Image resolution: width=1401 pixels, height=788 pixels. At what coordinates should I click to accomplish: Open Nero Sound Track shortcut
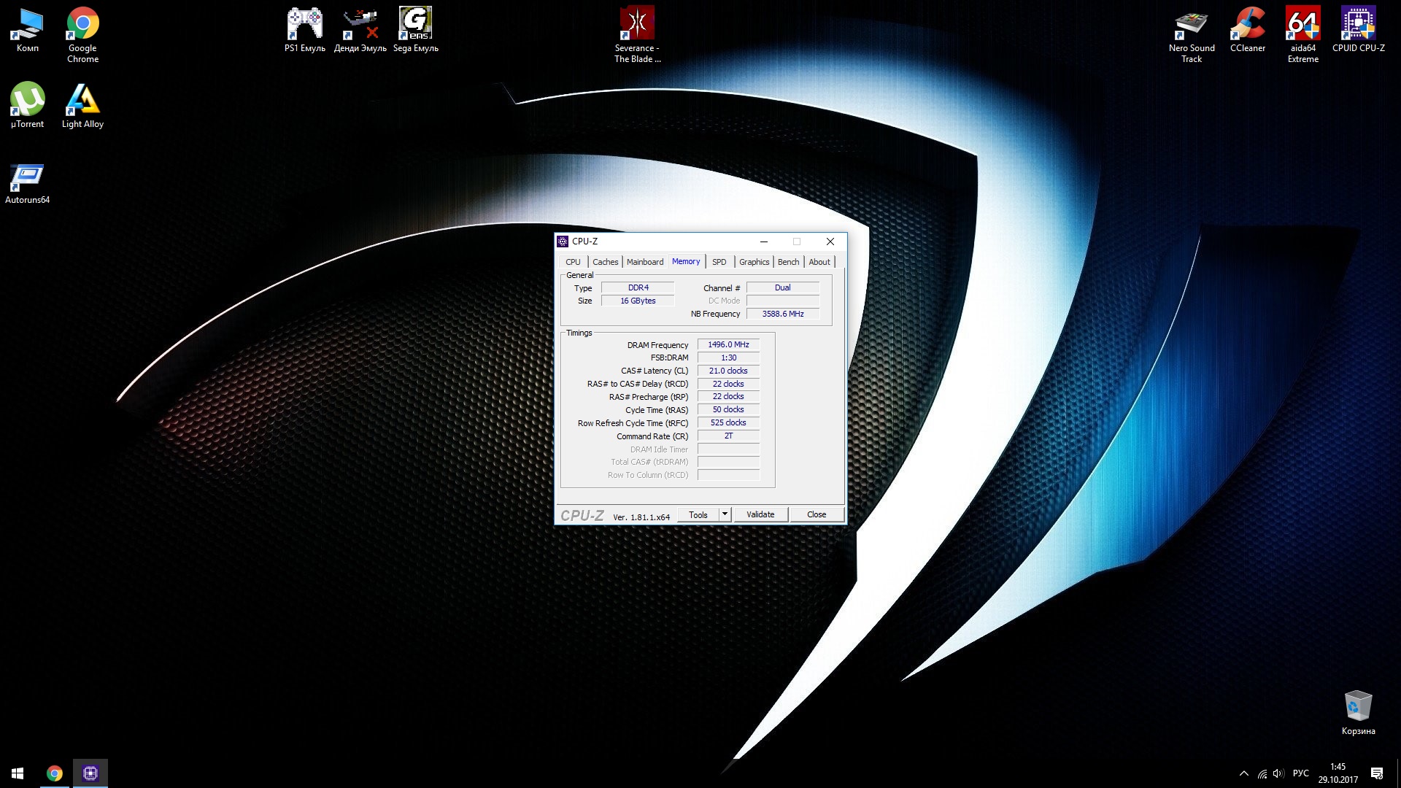point(1191,26)
